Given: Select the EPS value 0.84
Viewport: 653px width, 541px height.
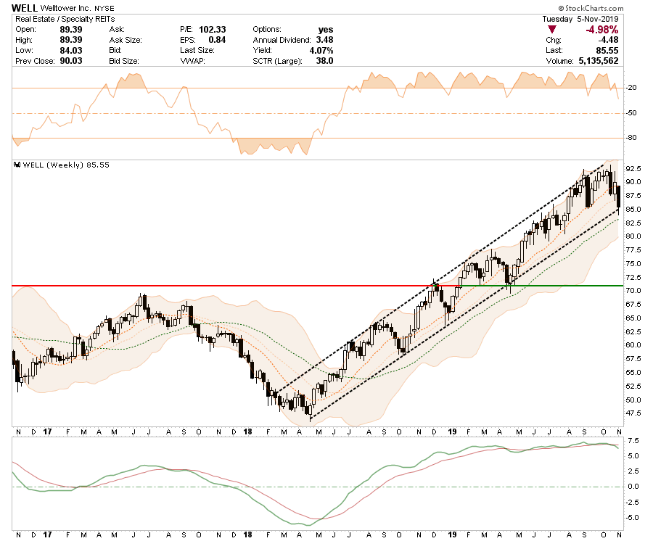Looking at the screenshot, I should 217,40.
